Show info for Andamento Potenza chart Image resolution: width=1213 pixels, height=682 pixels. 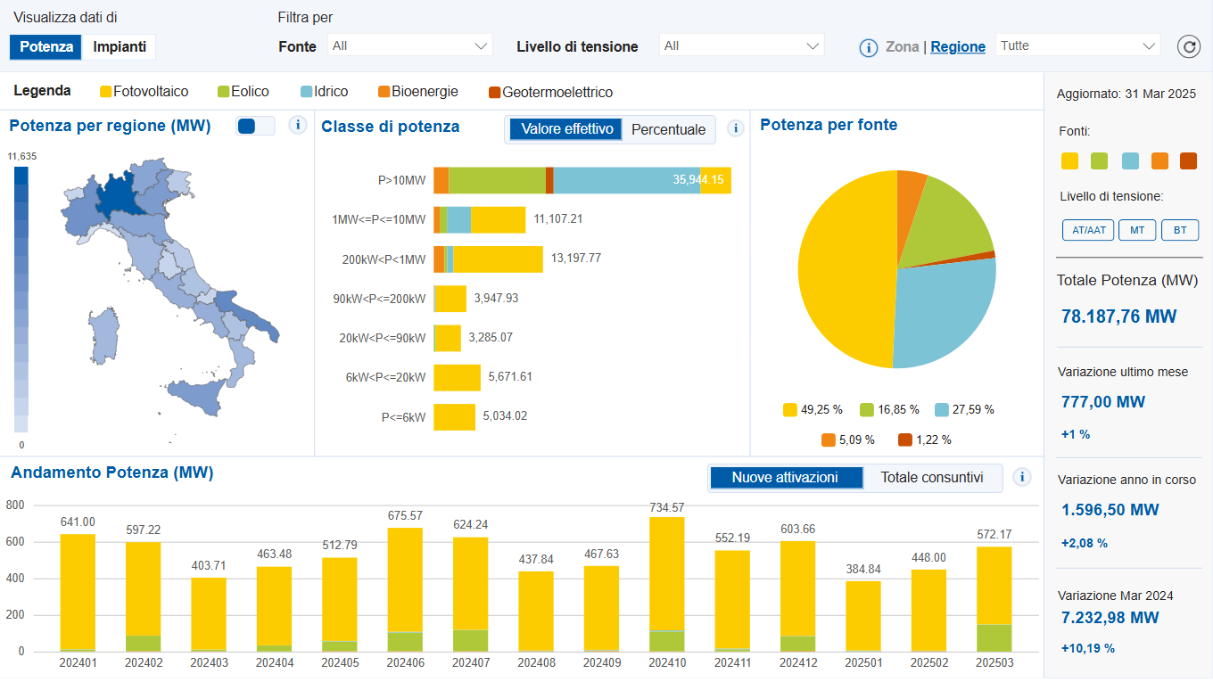[1022, 477]
